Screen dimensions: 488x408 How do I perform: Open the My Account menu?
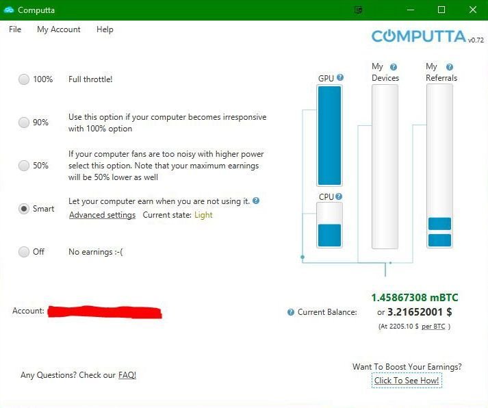point(58,29)
